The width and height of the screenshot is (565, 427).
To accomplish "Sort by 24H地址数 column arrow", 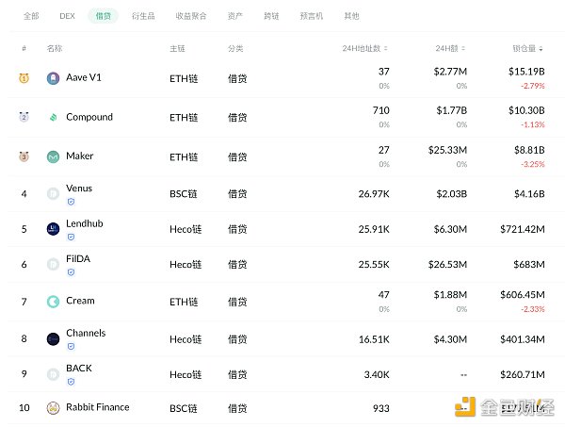I will pyautogui.click(x=387, y=48).
